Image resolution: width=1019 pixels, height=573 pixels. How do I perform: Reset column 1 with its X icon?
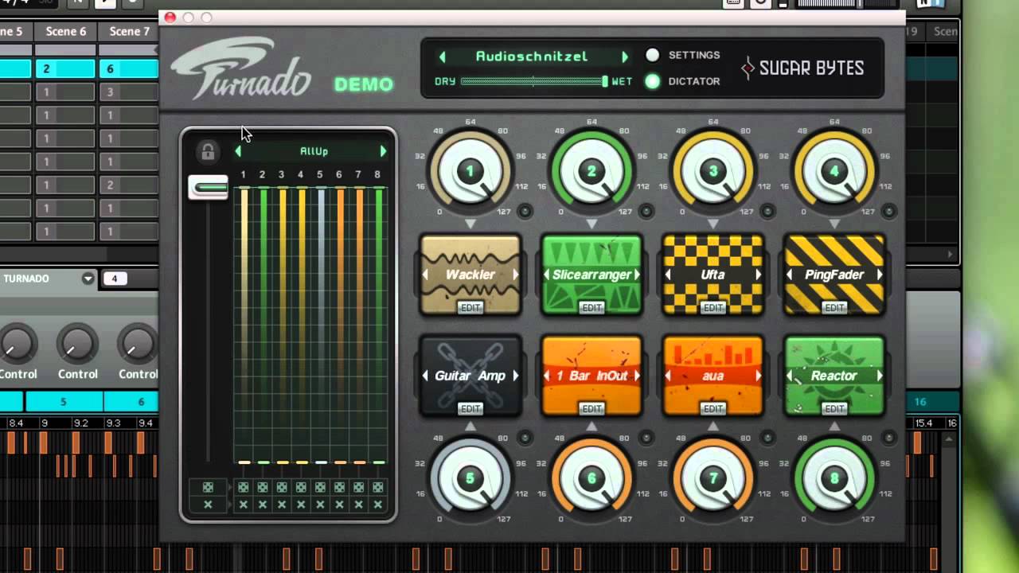tap(244, 505)
